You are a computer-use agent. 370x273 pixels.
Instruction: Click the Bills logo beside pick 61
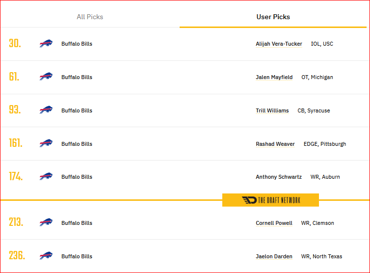pyautogui.click(x=46, y=77)
